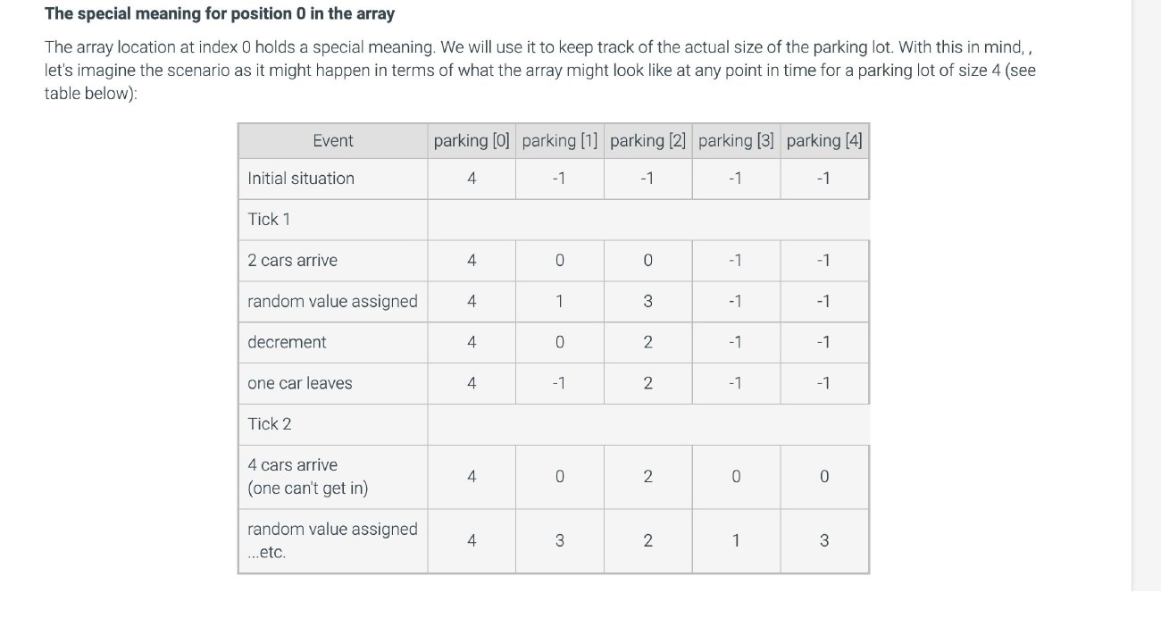The height and width of the screenshot is (626, 1161).
Task: Click the "2 cars arrive" row label
Action: (x=293, y=261)
